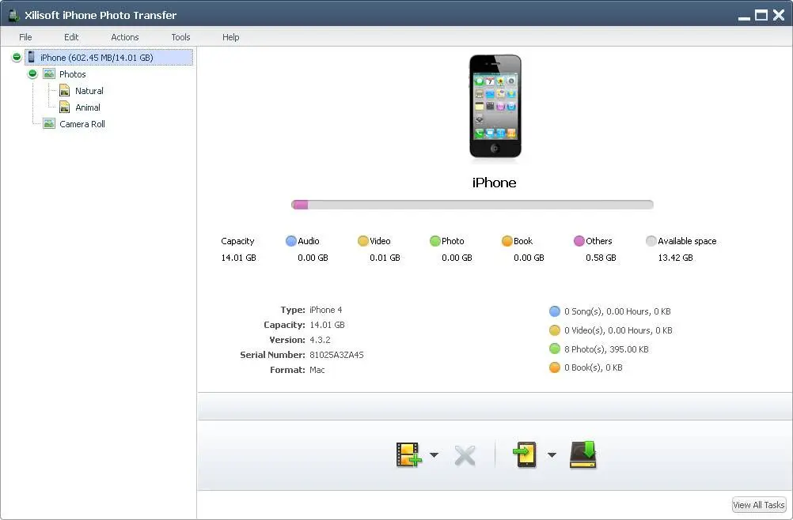Collapse the Photos tree node
This screenshot has width=793, height=520.
click(x=33, y=74)
